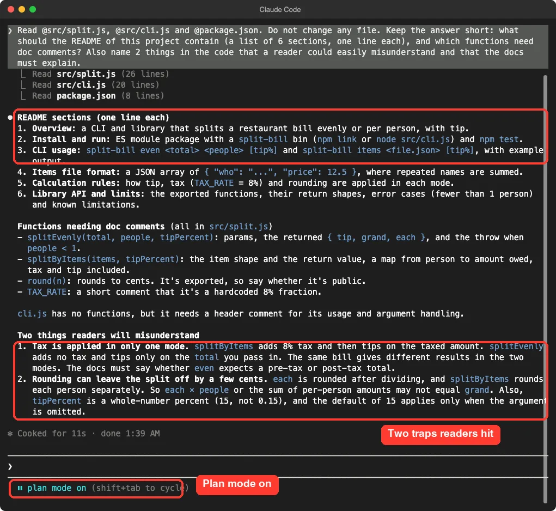Click 'splitByItems' in the tax explanation
556x511 pixels.
pos(223,346)
